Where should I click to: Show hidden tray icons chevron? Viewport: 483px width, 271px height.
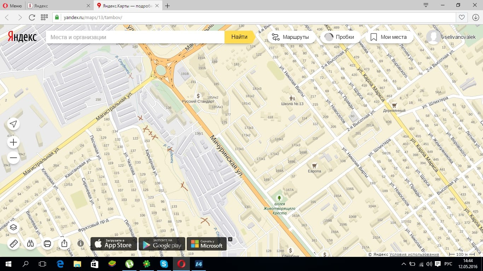[x=403, y=264]
